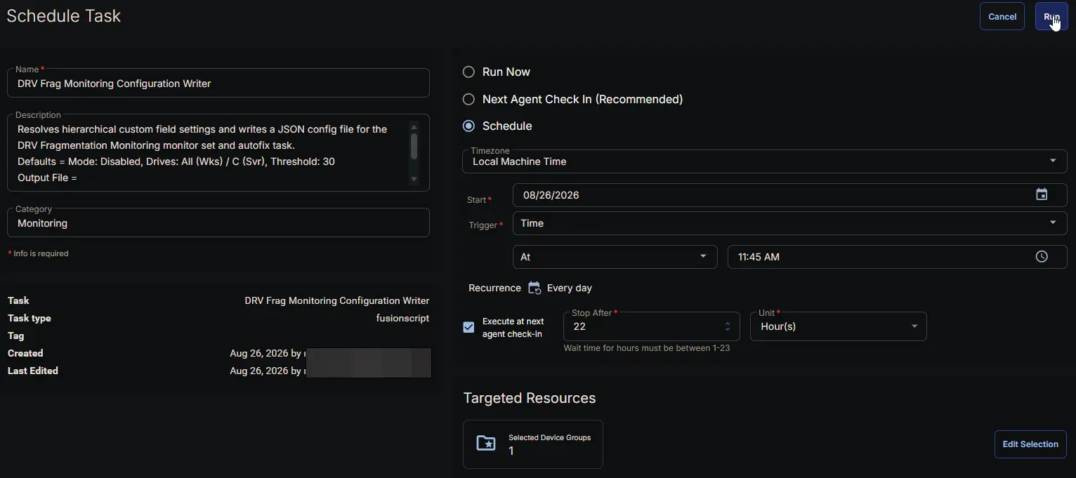Click the Last Edited label
This screenshot has height=478, width=1076.
pos(33,371)
